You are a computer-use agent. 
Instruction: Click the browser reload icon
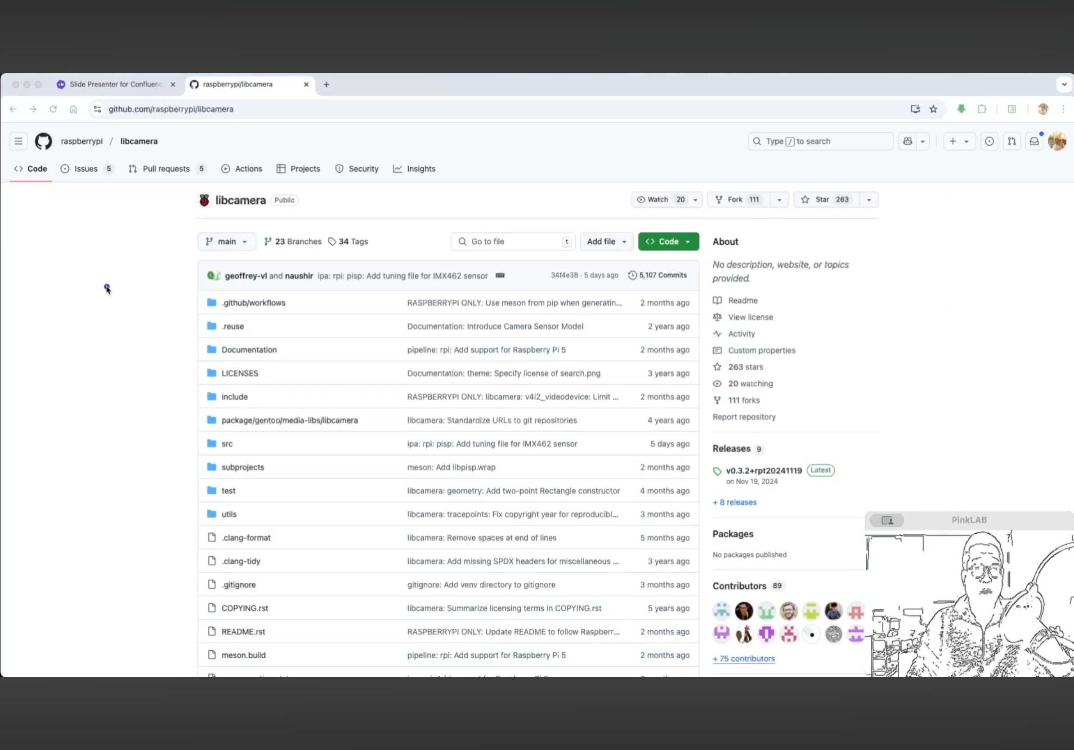click(53, 109)
